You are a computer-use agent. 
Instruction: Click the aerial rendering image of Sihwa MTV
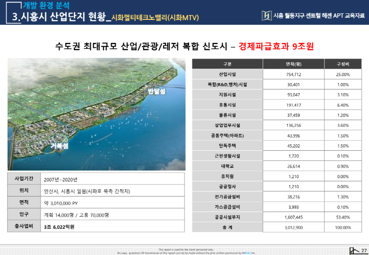96,114
